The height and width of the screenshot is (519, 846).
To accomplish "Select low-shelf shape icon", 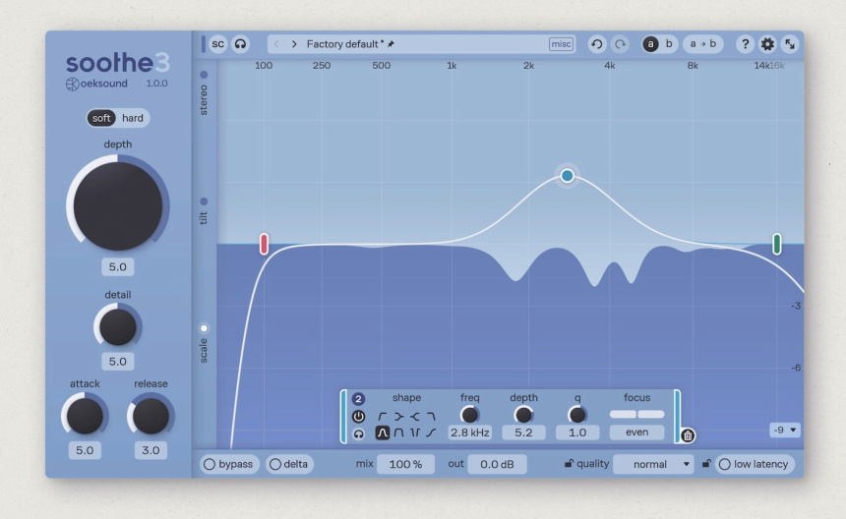I will pos(398,416).
